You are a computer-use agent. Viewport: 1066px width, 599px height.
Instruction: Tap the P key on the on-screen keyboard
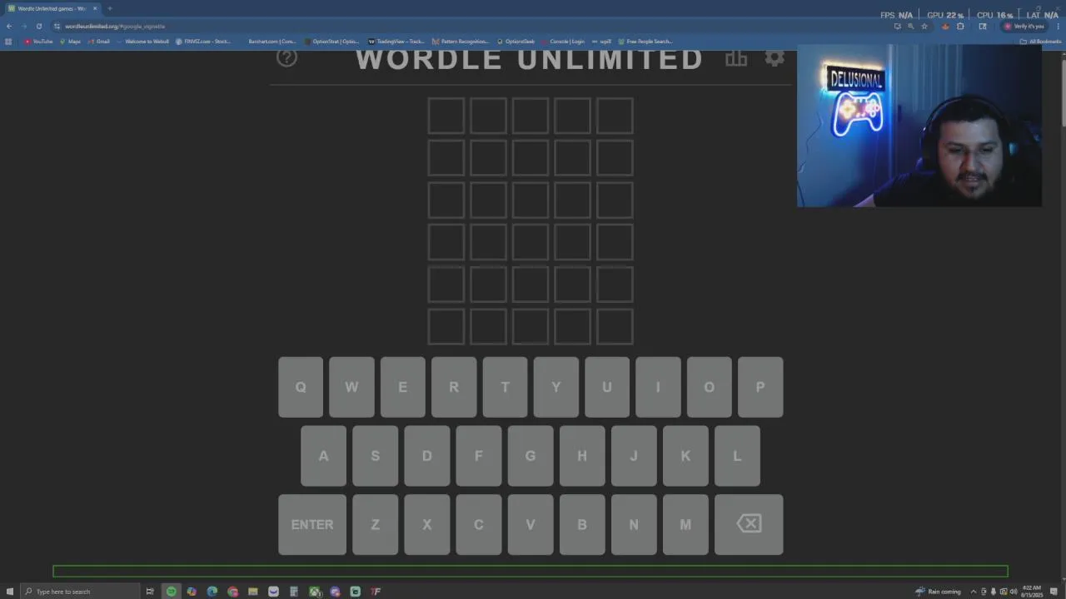pos(760,387)
